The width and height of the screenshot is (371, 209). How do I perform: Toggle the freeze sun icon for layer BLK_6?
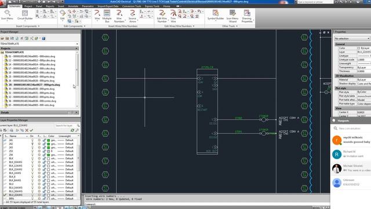point(39,176)
